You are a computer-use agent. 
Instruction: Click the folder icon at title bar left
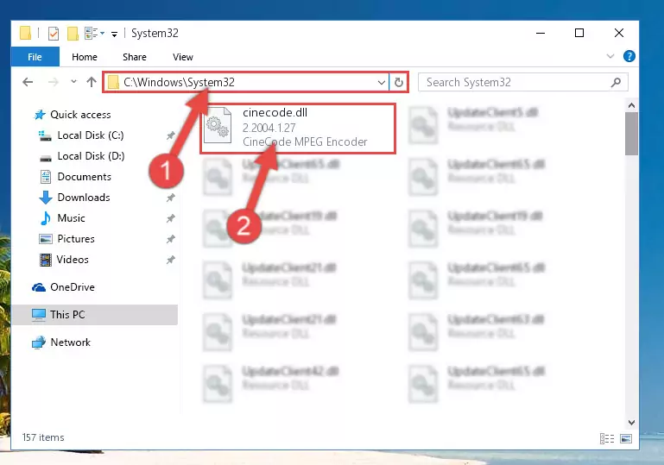[x=25, y=33]
